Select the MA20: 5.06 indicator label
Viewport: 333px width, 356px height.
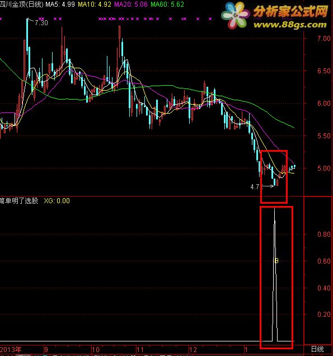(131, 4)
